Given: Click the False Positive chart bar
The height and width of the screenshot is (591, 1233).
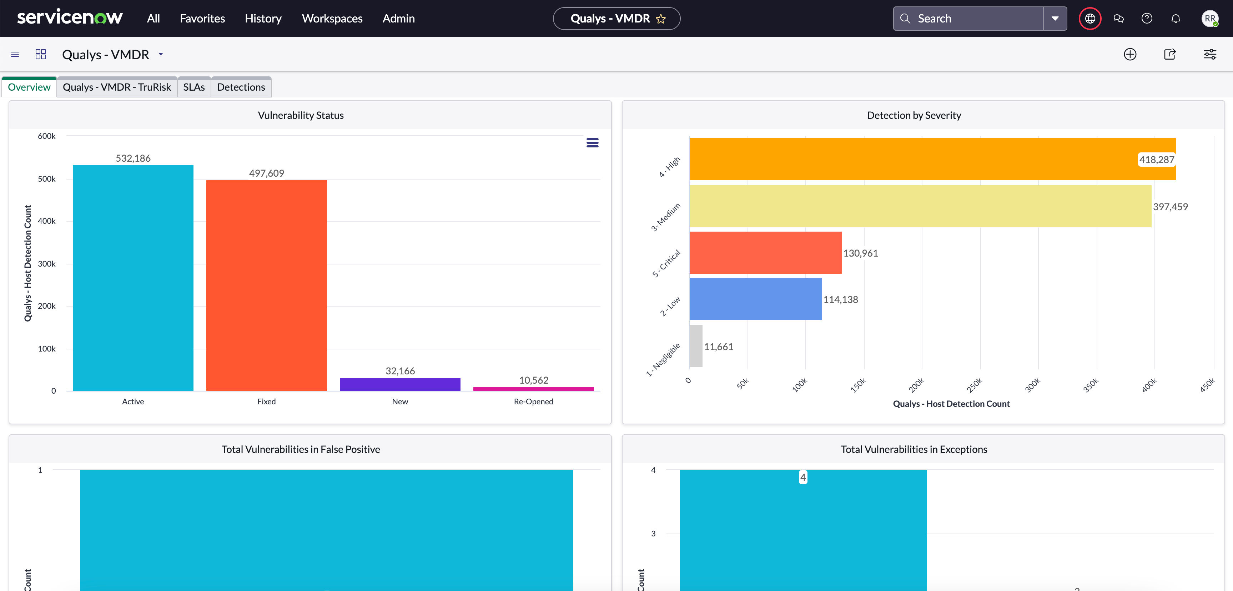Looking at the screenshot, I should [326, 530].
